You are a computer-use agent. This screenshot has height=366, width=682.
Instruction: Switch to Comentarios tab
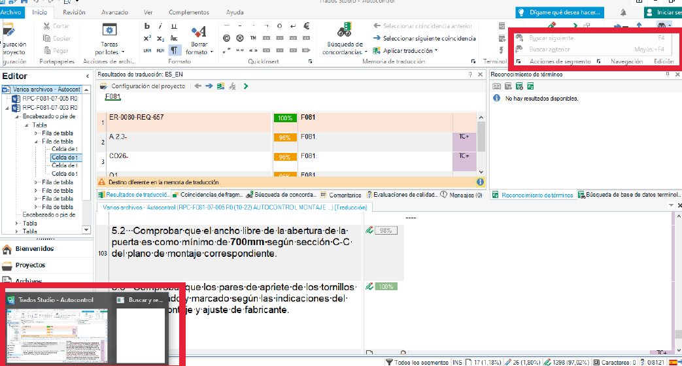click(341, 195)
